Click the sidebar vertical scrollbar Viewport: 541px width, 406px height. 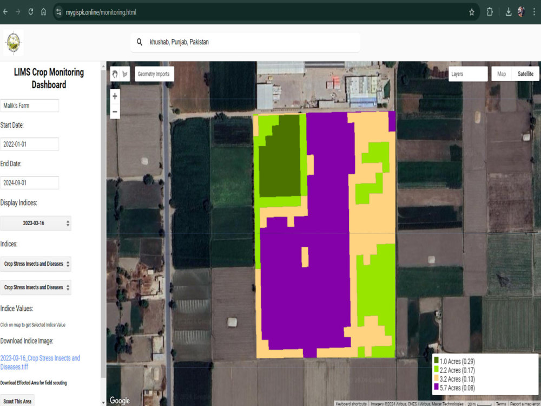[x=103, y=225]
